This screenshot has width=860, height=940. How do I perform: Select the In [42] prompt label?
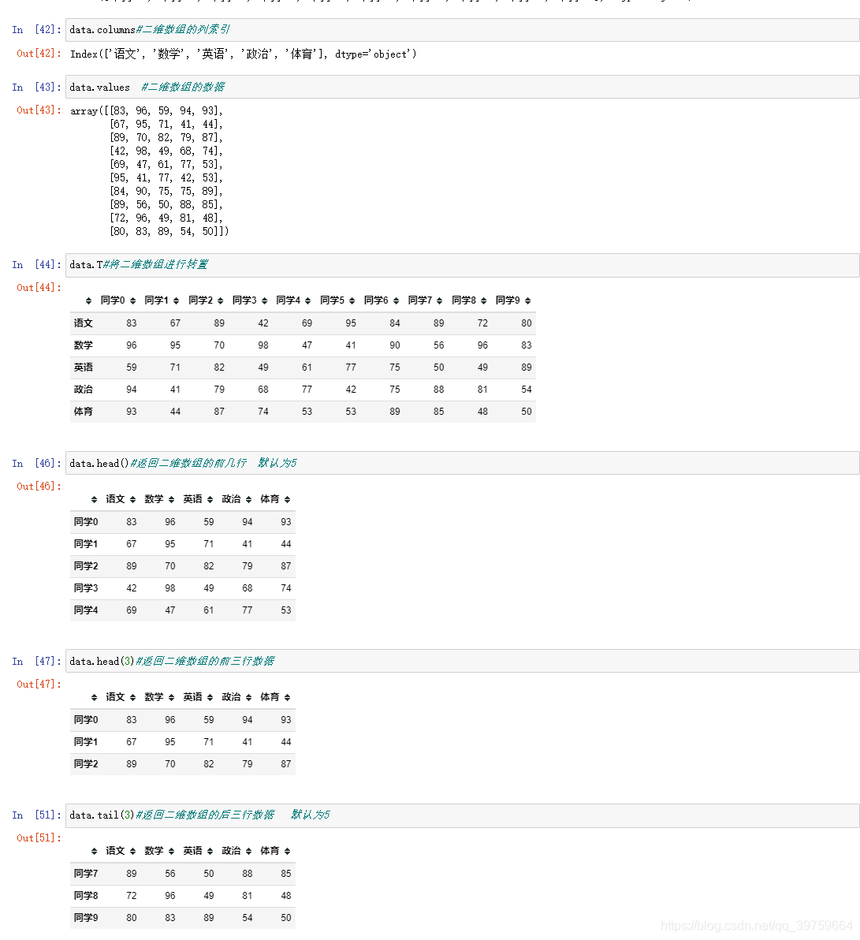coord(36,29)
